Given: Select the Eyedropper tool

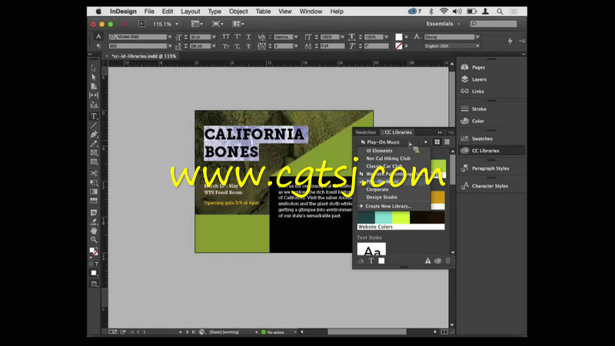Looking at the screenshot, I should point(93,221).
